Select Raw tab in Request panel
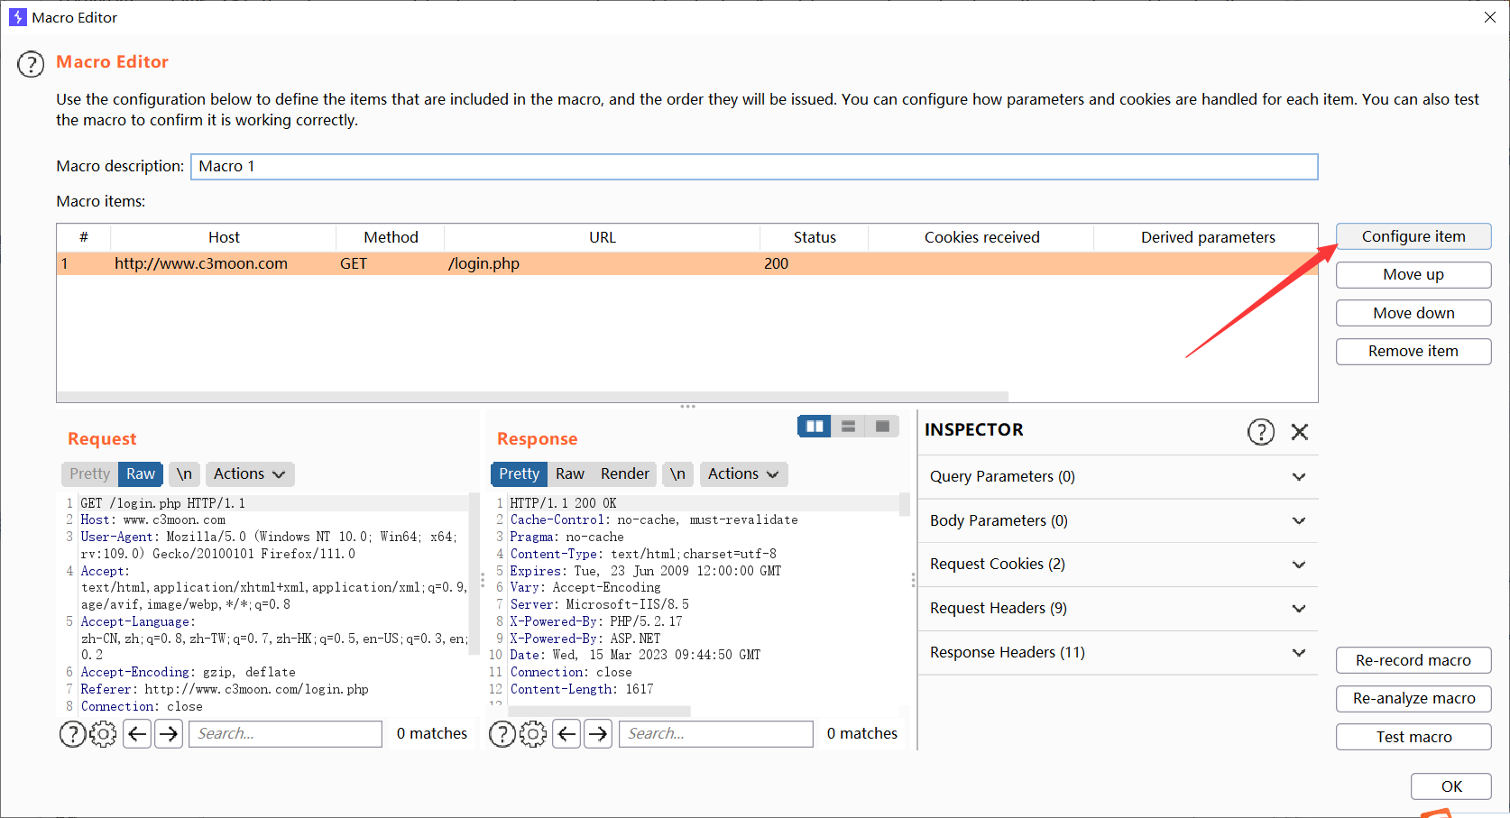The width and height of the screenshot is (1510, 818). 141,474
